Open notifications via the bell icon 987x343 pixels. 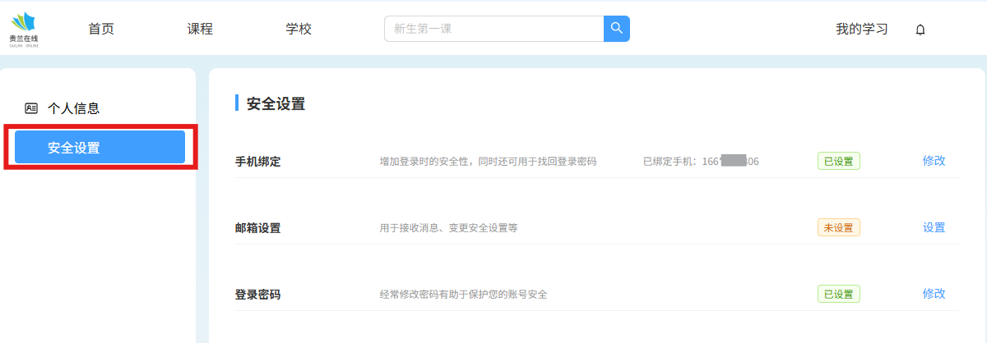920,30
